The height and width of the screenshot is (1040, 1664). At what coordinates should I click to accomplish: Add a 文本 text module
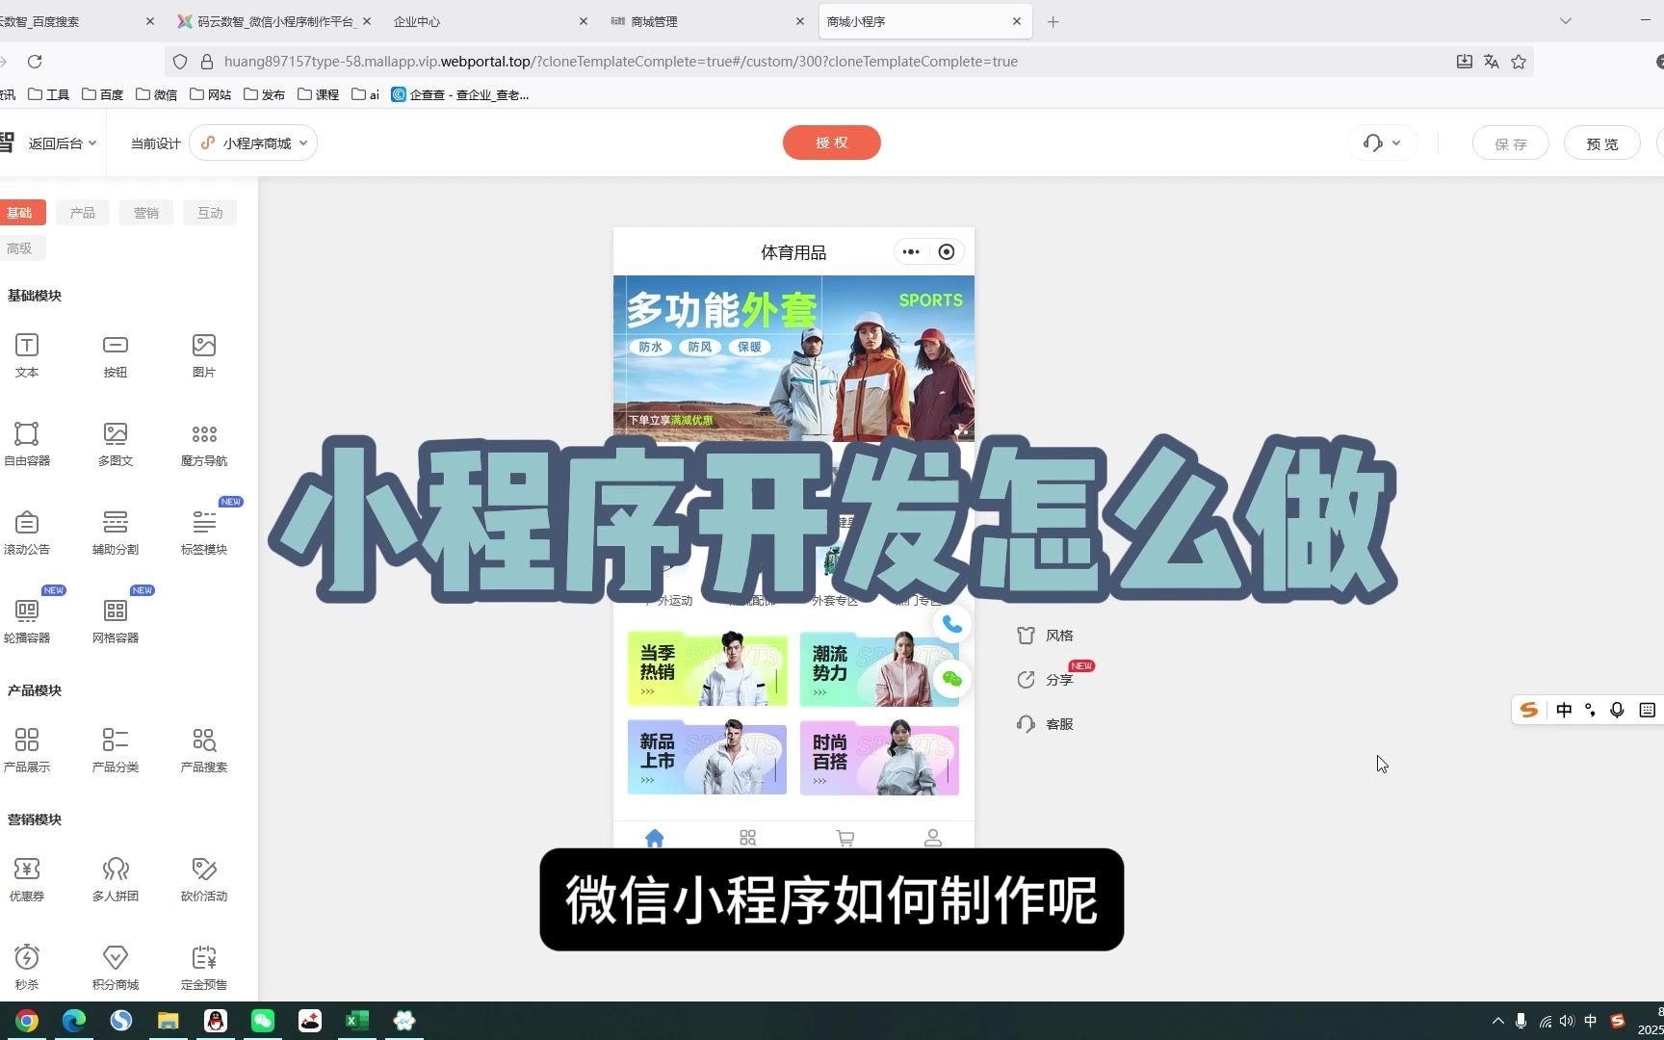[x=27, y=354]
